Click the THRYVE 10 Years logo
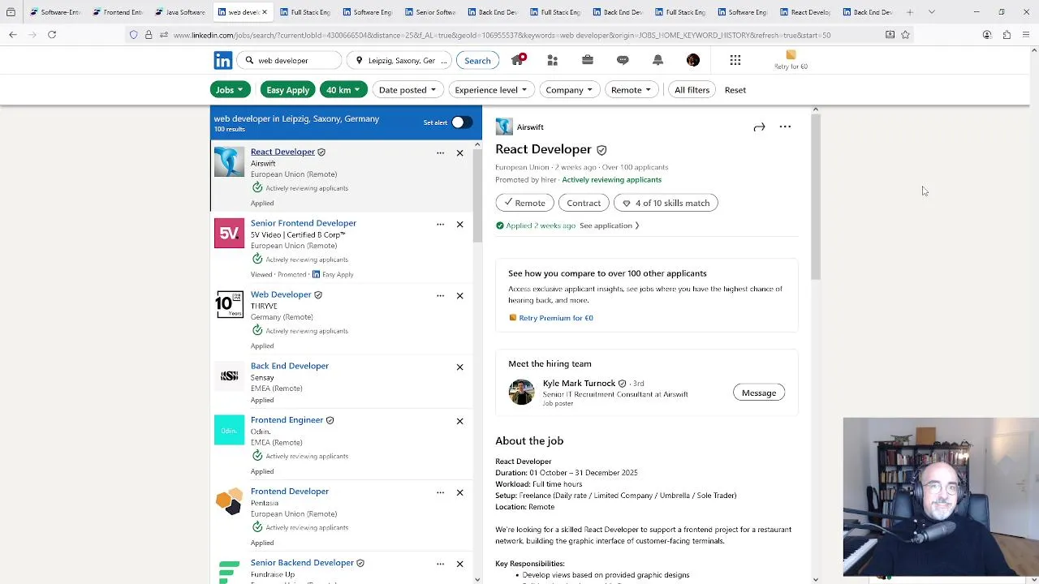1039x584 pixels. (x=229, y=304)
